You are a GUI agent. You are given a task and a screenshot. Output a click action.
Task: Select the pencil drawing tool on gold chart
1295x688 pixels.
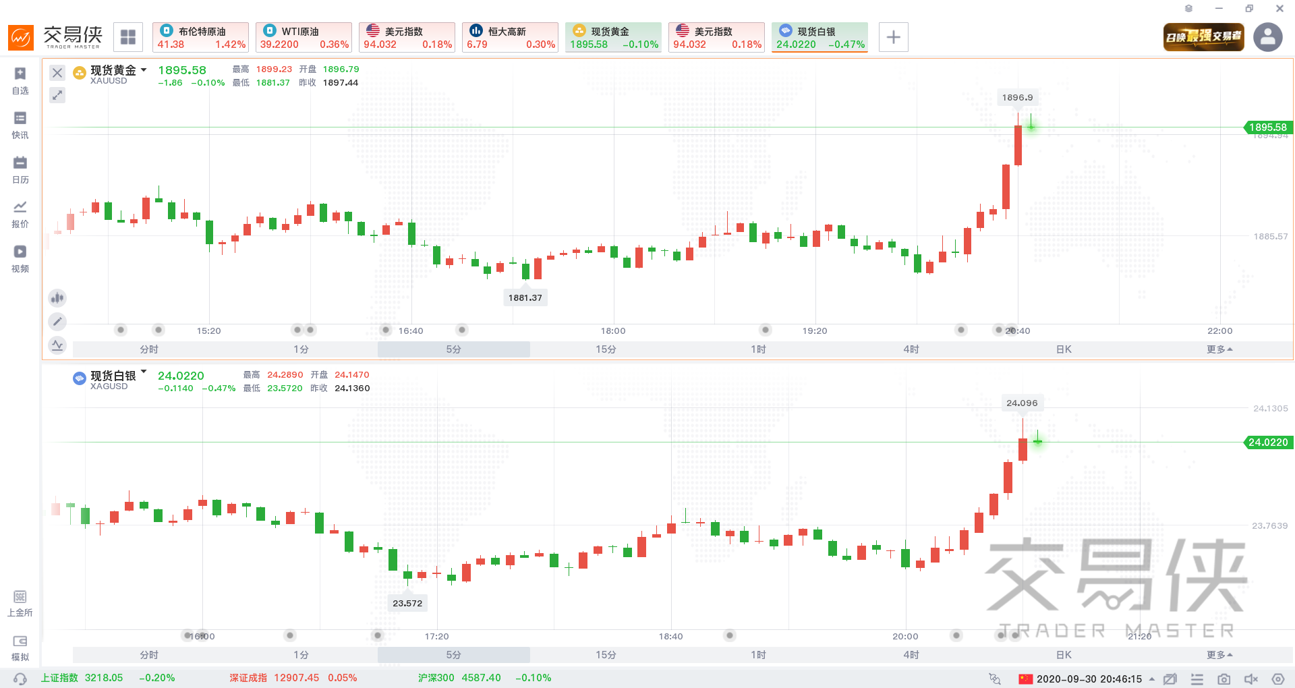[57, 322]
